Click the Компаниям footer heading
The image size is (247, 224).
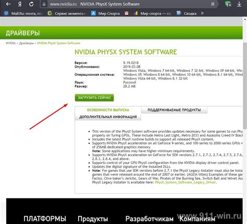197,219
